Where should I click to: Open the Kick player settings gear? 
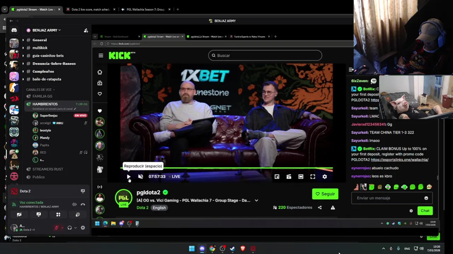[325, 176]
